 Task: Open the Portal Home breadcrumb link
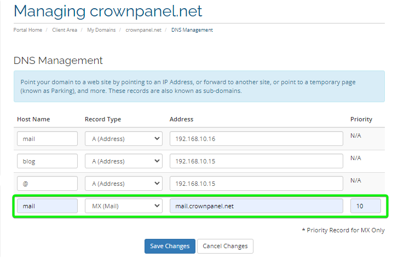click(28, 30)
